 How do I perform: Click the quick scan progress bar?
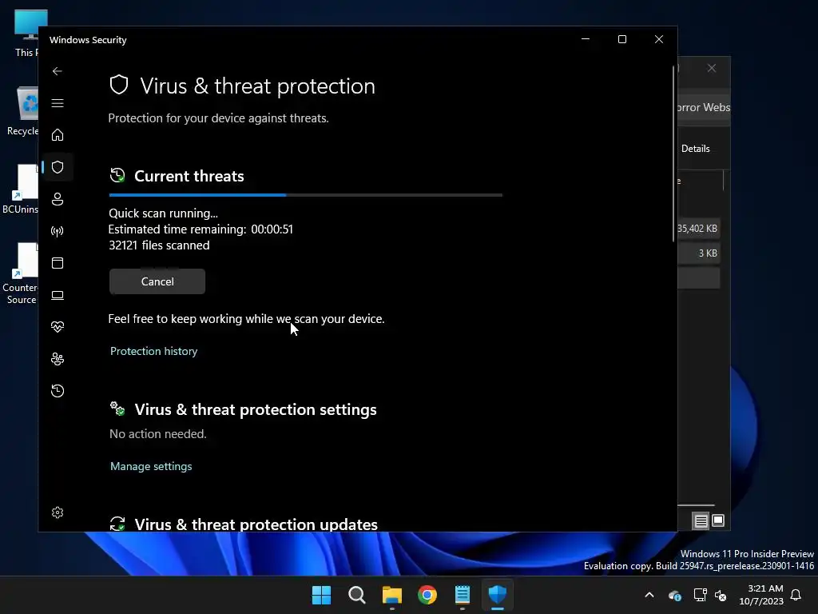coord(306,195)
